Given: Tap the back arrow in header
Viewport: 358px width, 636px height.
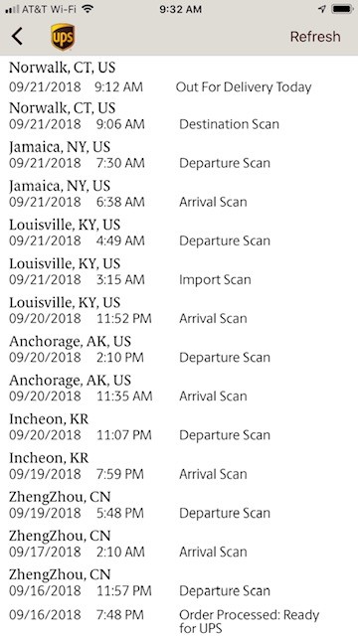Looking at the screenshot, I should click(17, 37).
